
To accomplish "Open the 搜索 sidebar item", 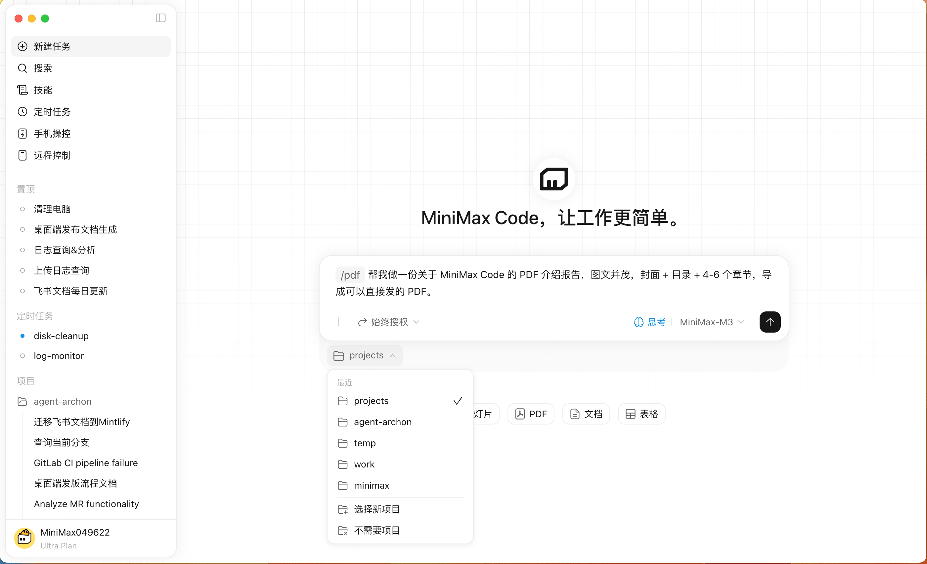I will pyautogui.click(x=91, y=68).
